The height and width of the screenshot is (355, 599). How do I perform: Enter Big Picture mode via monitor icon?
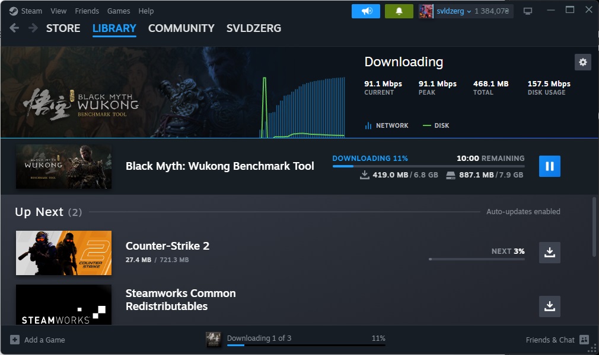pos(528,11)
